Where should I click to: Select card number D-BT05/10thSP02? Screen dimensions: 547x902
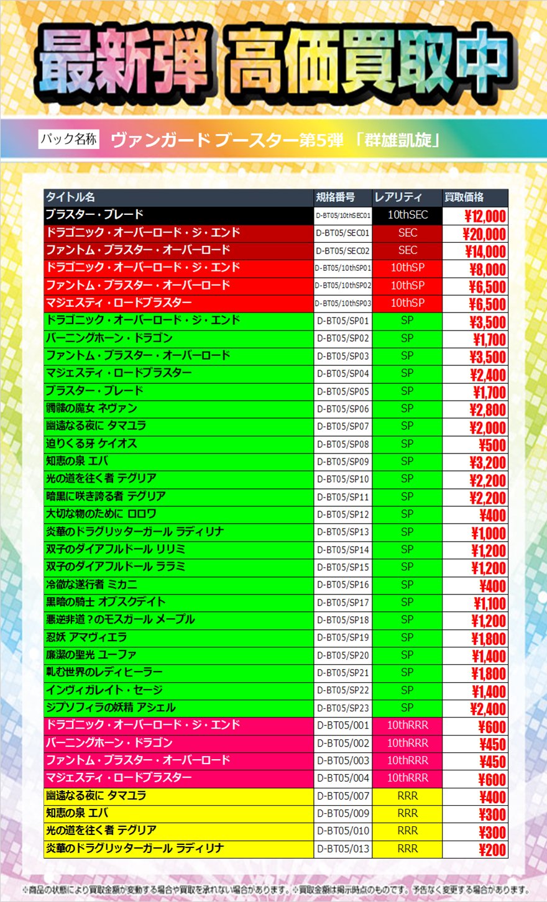pos(343,286)
